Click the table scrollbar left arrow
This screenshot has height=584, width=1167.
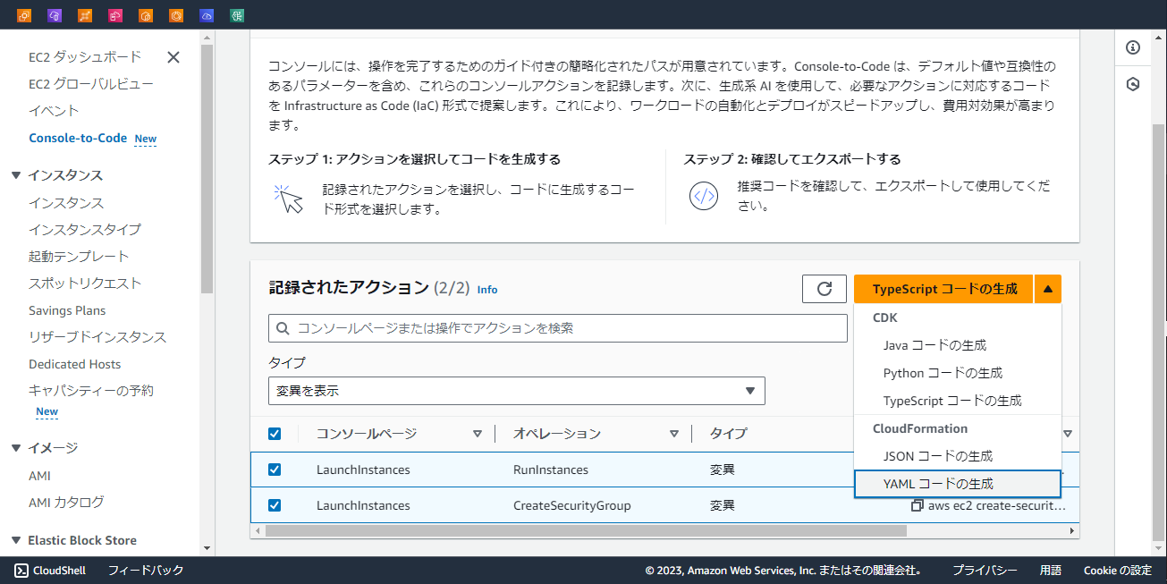coord(258,530)
